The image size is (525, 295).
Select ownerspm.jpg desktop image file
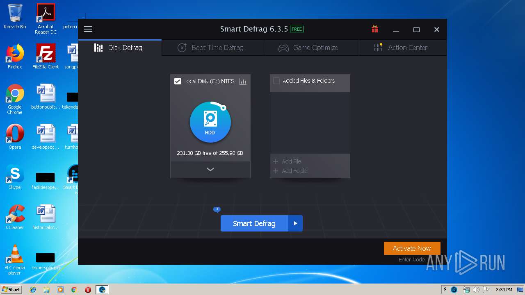pos(46,261)
